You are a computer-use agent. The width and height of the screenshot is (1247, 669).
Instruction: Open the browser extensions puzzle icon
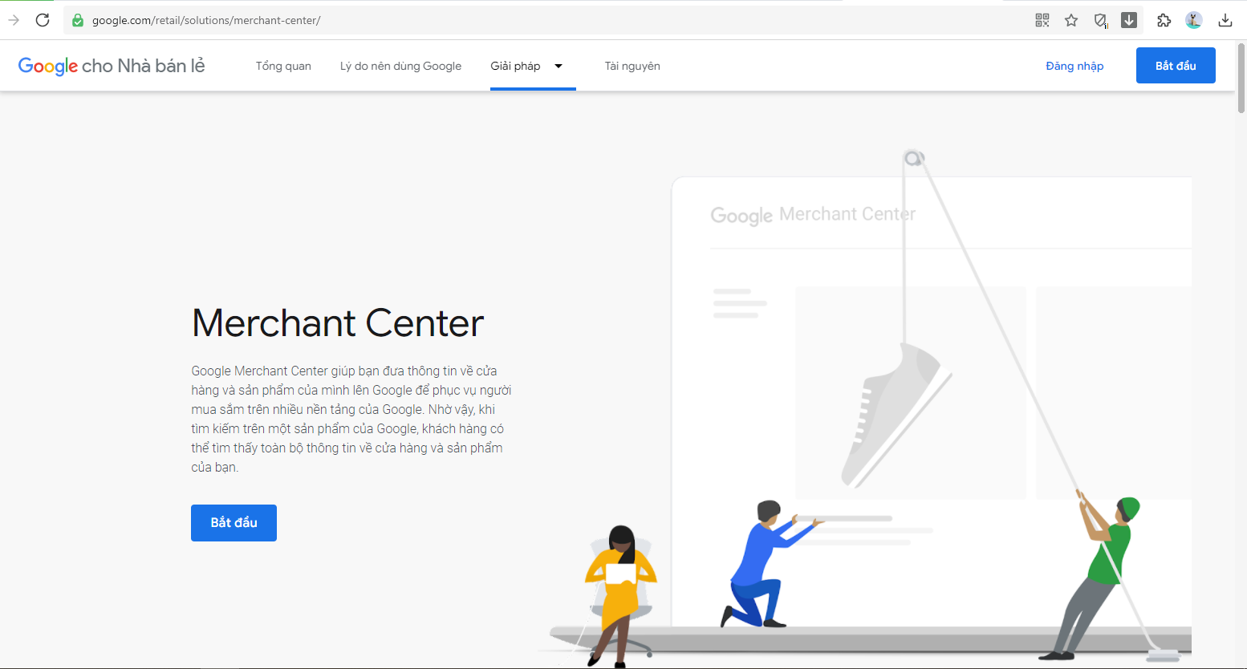(x=1164, y=21)
